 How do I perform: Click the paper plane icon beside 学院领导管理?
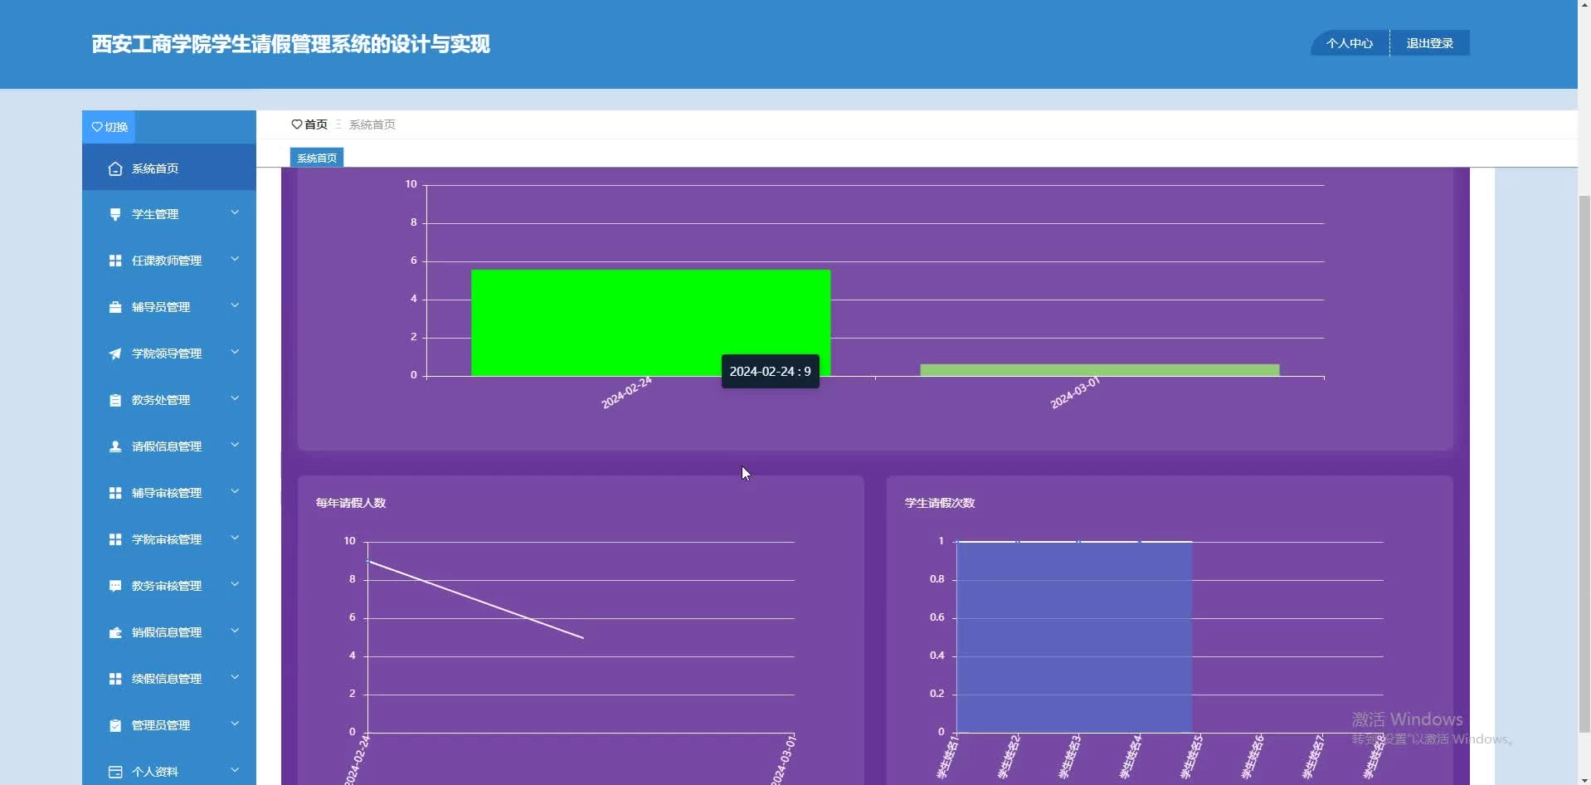(x=115, y=353)
